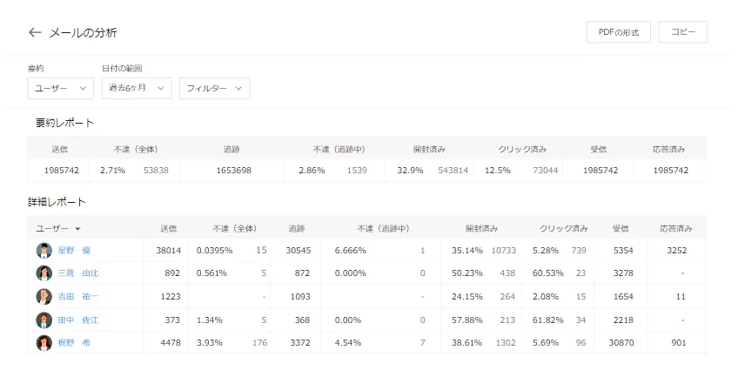Viewport: 738px width, 377px height.
Task: Click the コピー button
Action: click(682, 32)
